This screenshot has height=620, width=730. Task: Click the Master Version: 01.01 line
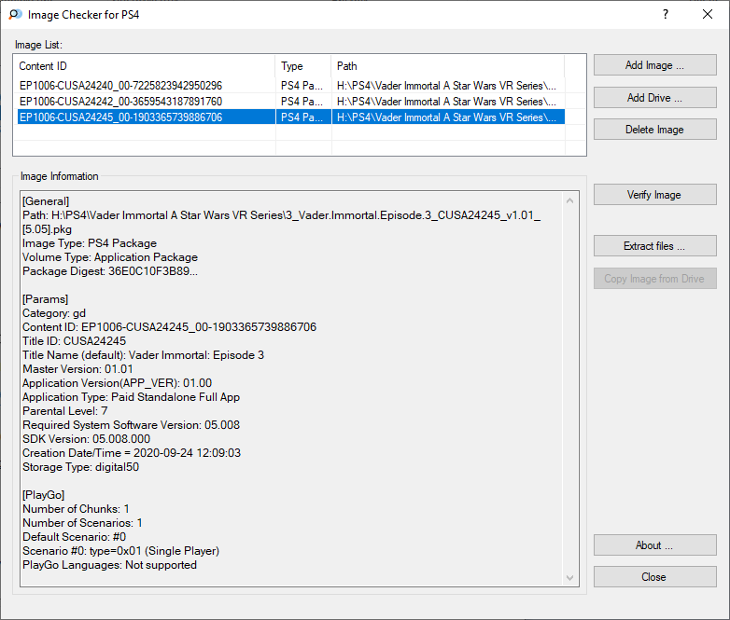77,369
